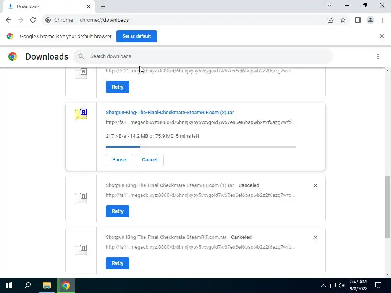The width and height of the screenshot is (391, 293).
Task: Remove the (1).rar entry from list
Action: (x=315, y=185)
